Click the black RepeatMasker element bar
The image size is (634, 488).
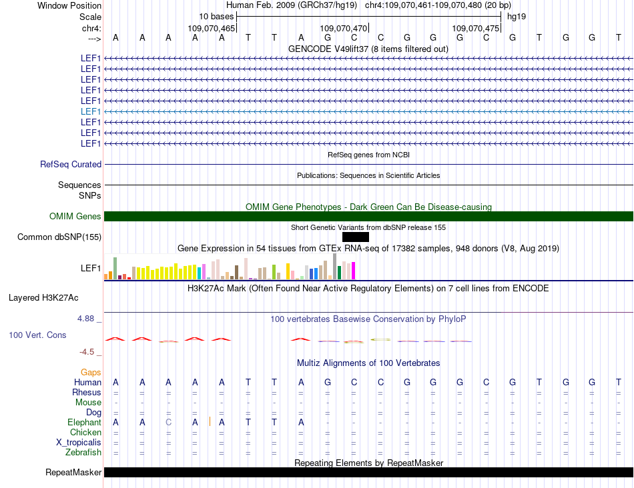click(368, 472)
